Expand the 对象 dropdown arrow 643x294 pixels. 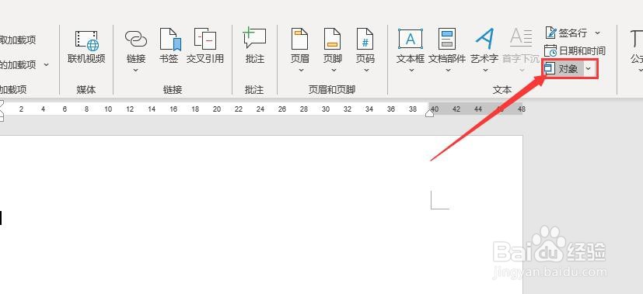point(589,69)
